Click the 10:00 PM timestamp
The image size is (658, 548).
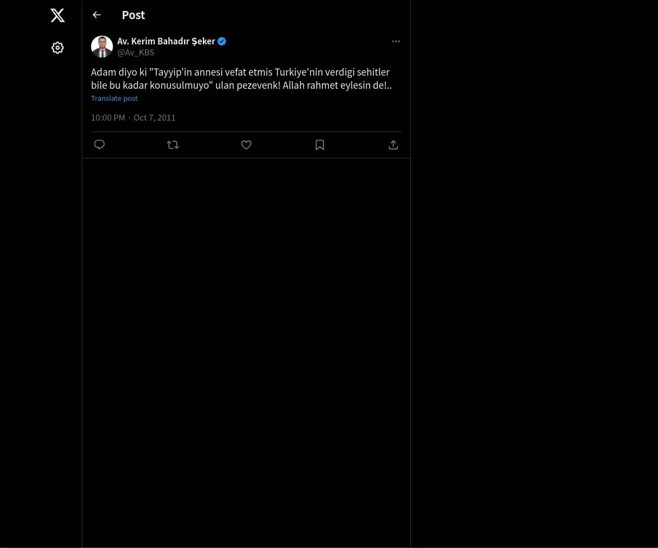pyautogui.click(x=108, y=118)
